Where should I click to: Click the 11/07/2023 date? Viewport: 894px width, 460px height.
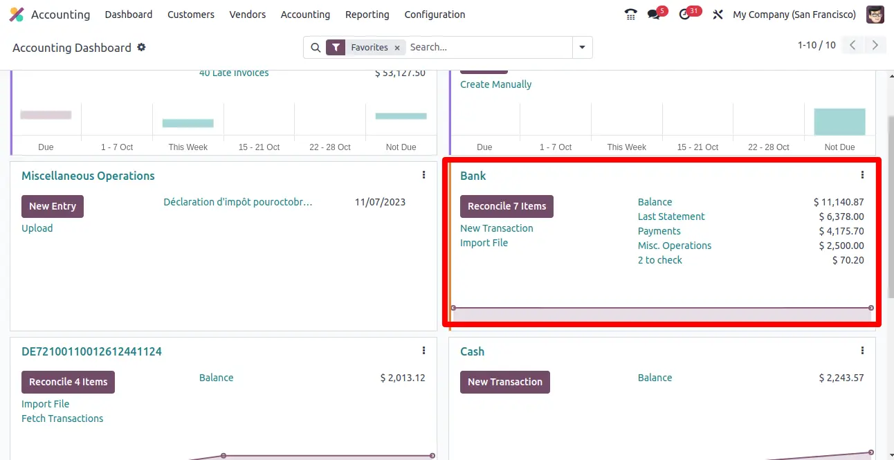380,202
